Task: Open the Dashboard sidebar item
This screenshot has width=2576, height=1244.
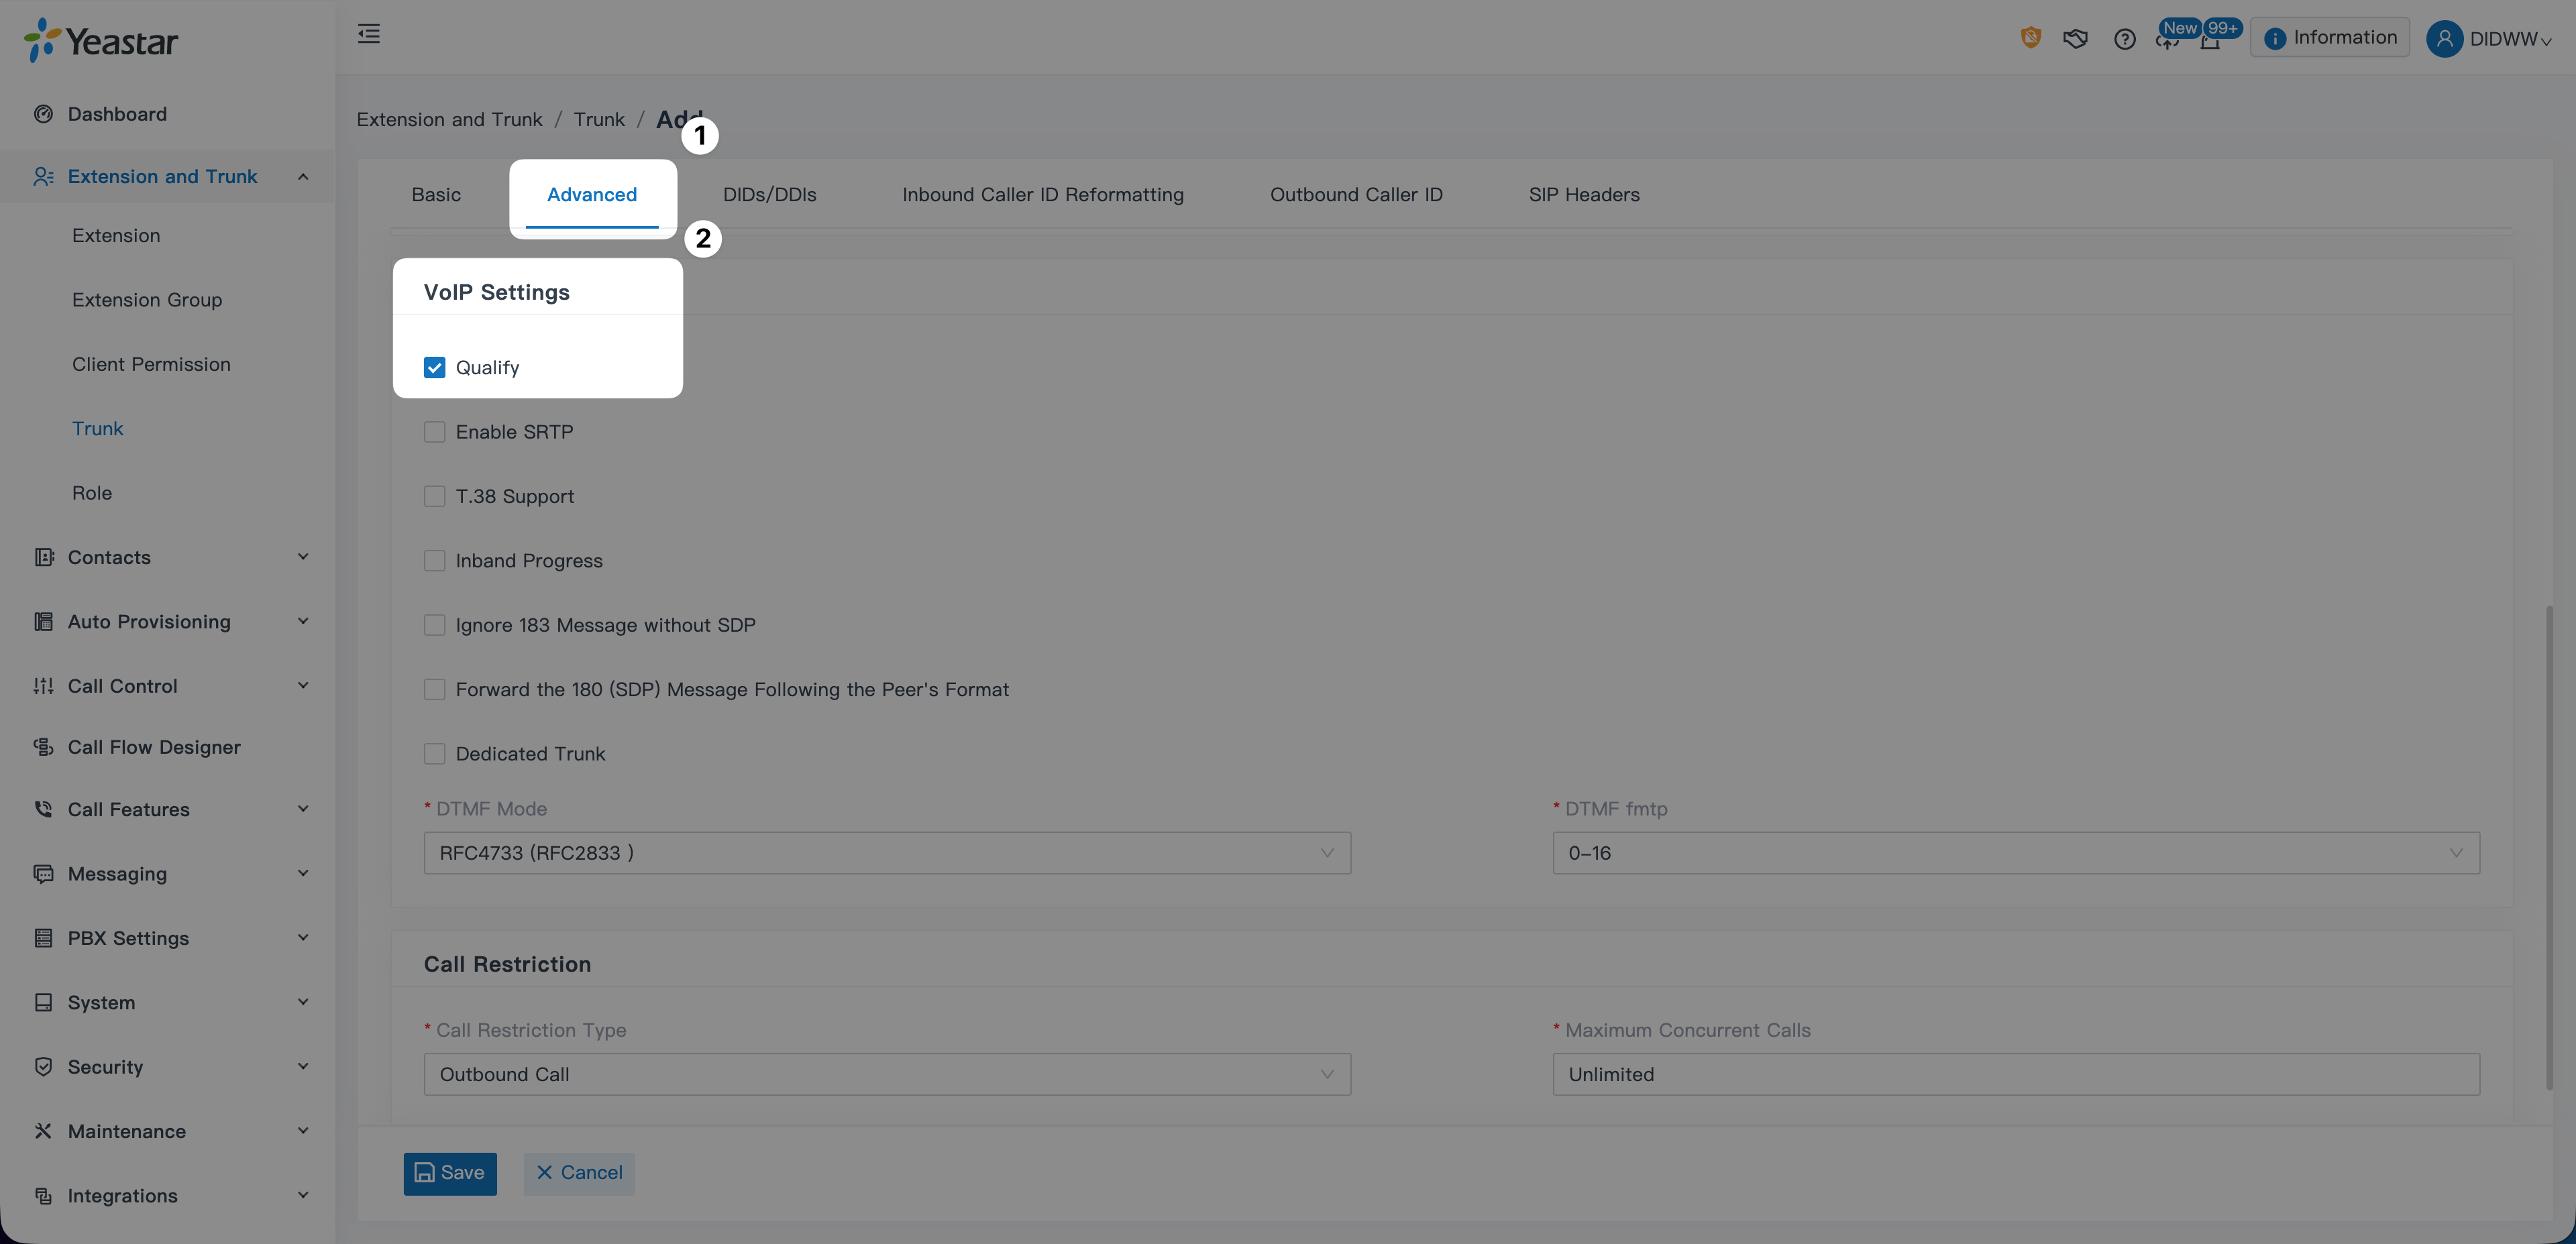Action: point(117,114)
